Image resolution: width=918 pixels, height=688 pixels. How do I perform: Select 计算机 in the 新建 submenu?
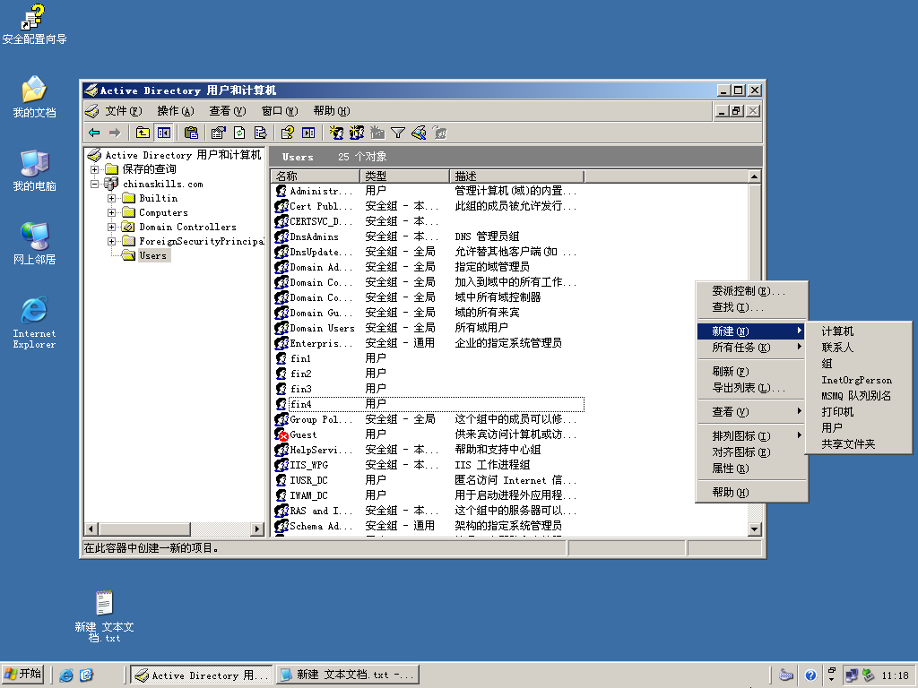pos(858,331)
